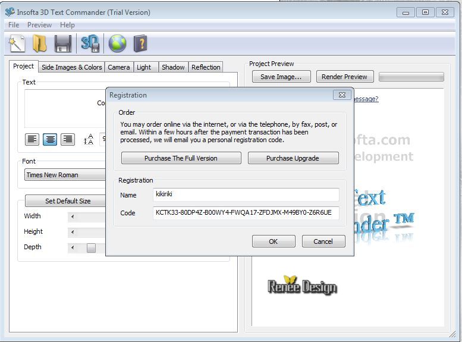Open the Times New Roman font dropdown
Viewport: 462px width, 342px height.
pyautogui.click(x=65, y=175)
